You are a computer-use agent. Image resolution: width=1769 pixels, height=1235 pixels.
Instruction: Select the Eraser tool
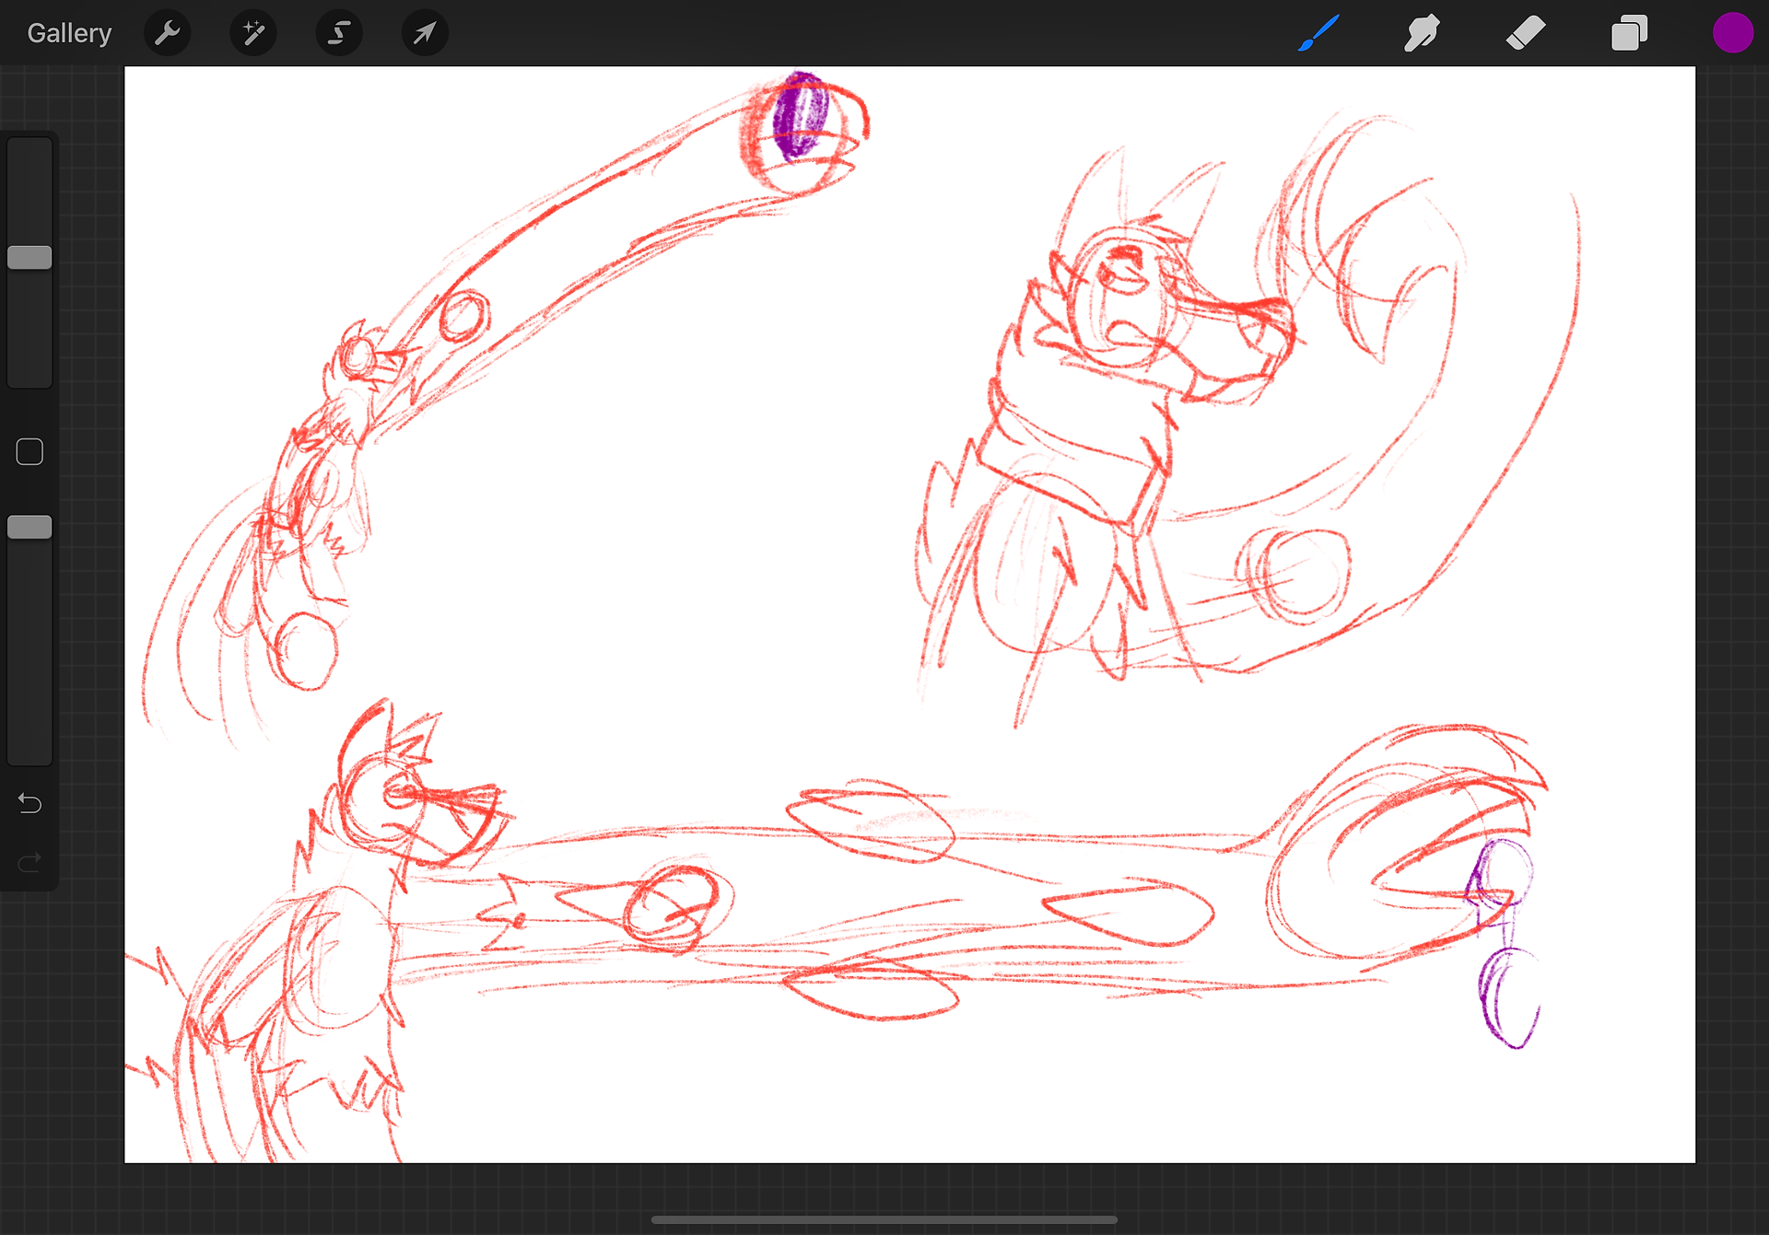[1526, 33]
